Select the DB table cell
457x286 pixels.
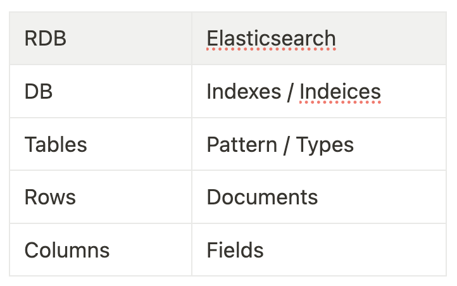39,92
